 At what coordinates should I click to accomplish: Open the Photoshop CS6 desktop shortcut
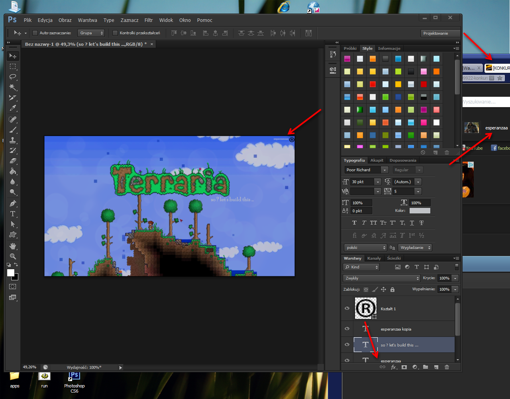click(75, 382)
